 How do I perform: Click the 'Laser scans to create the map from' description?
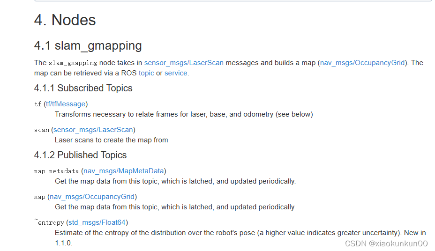(111, 140)
